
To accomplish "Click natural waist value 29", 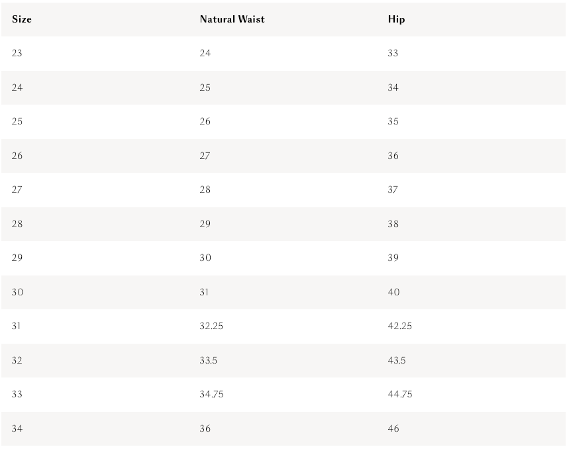I will click(x=205, y=224).
